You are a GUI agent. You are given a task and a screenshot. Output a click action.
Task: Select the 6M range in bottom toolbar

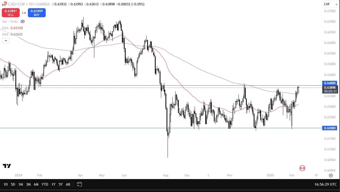pyautogui.click(x=36, y=184)
